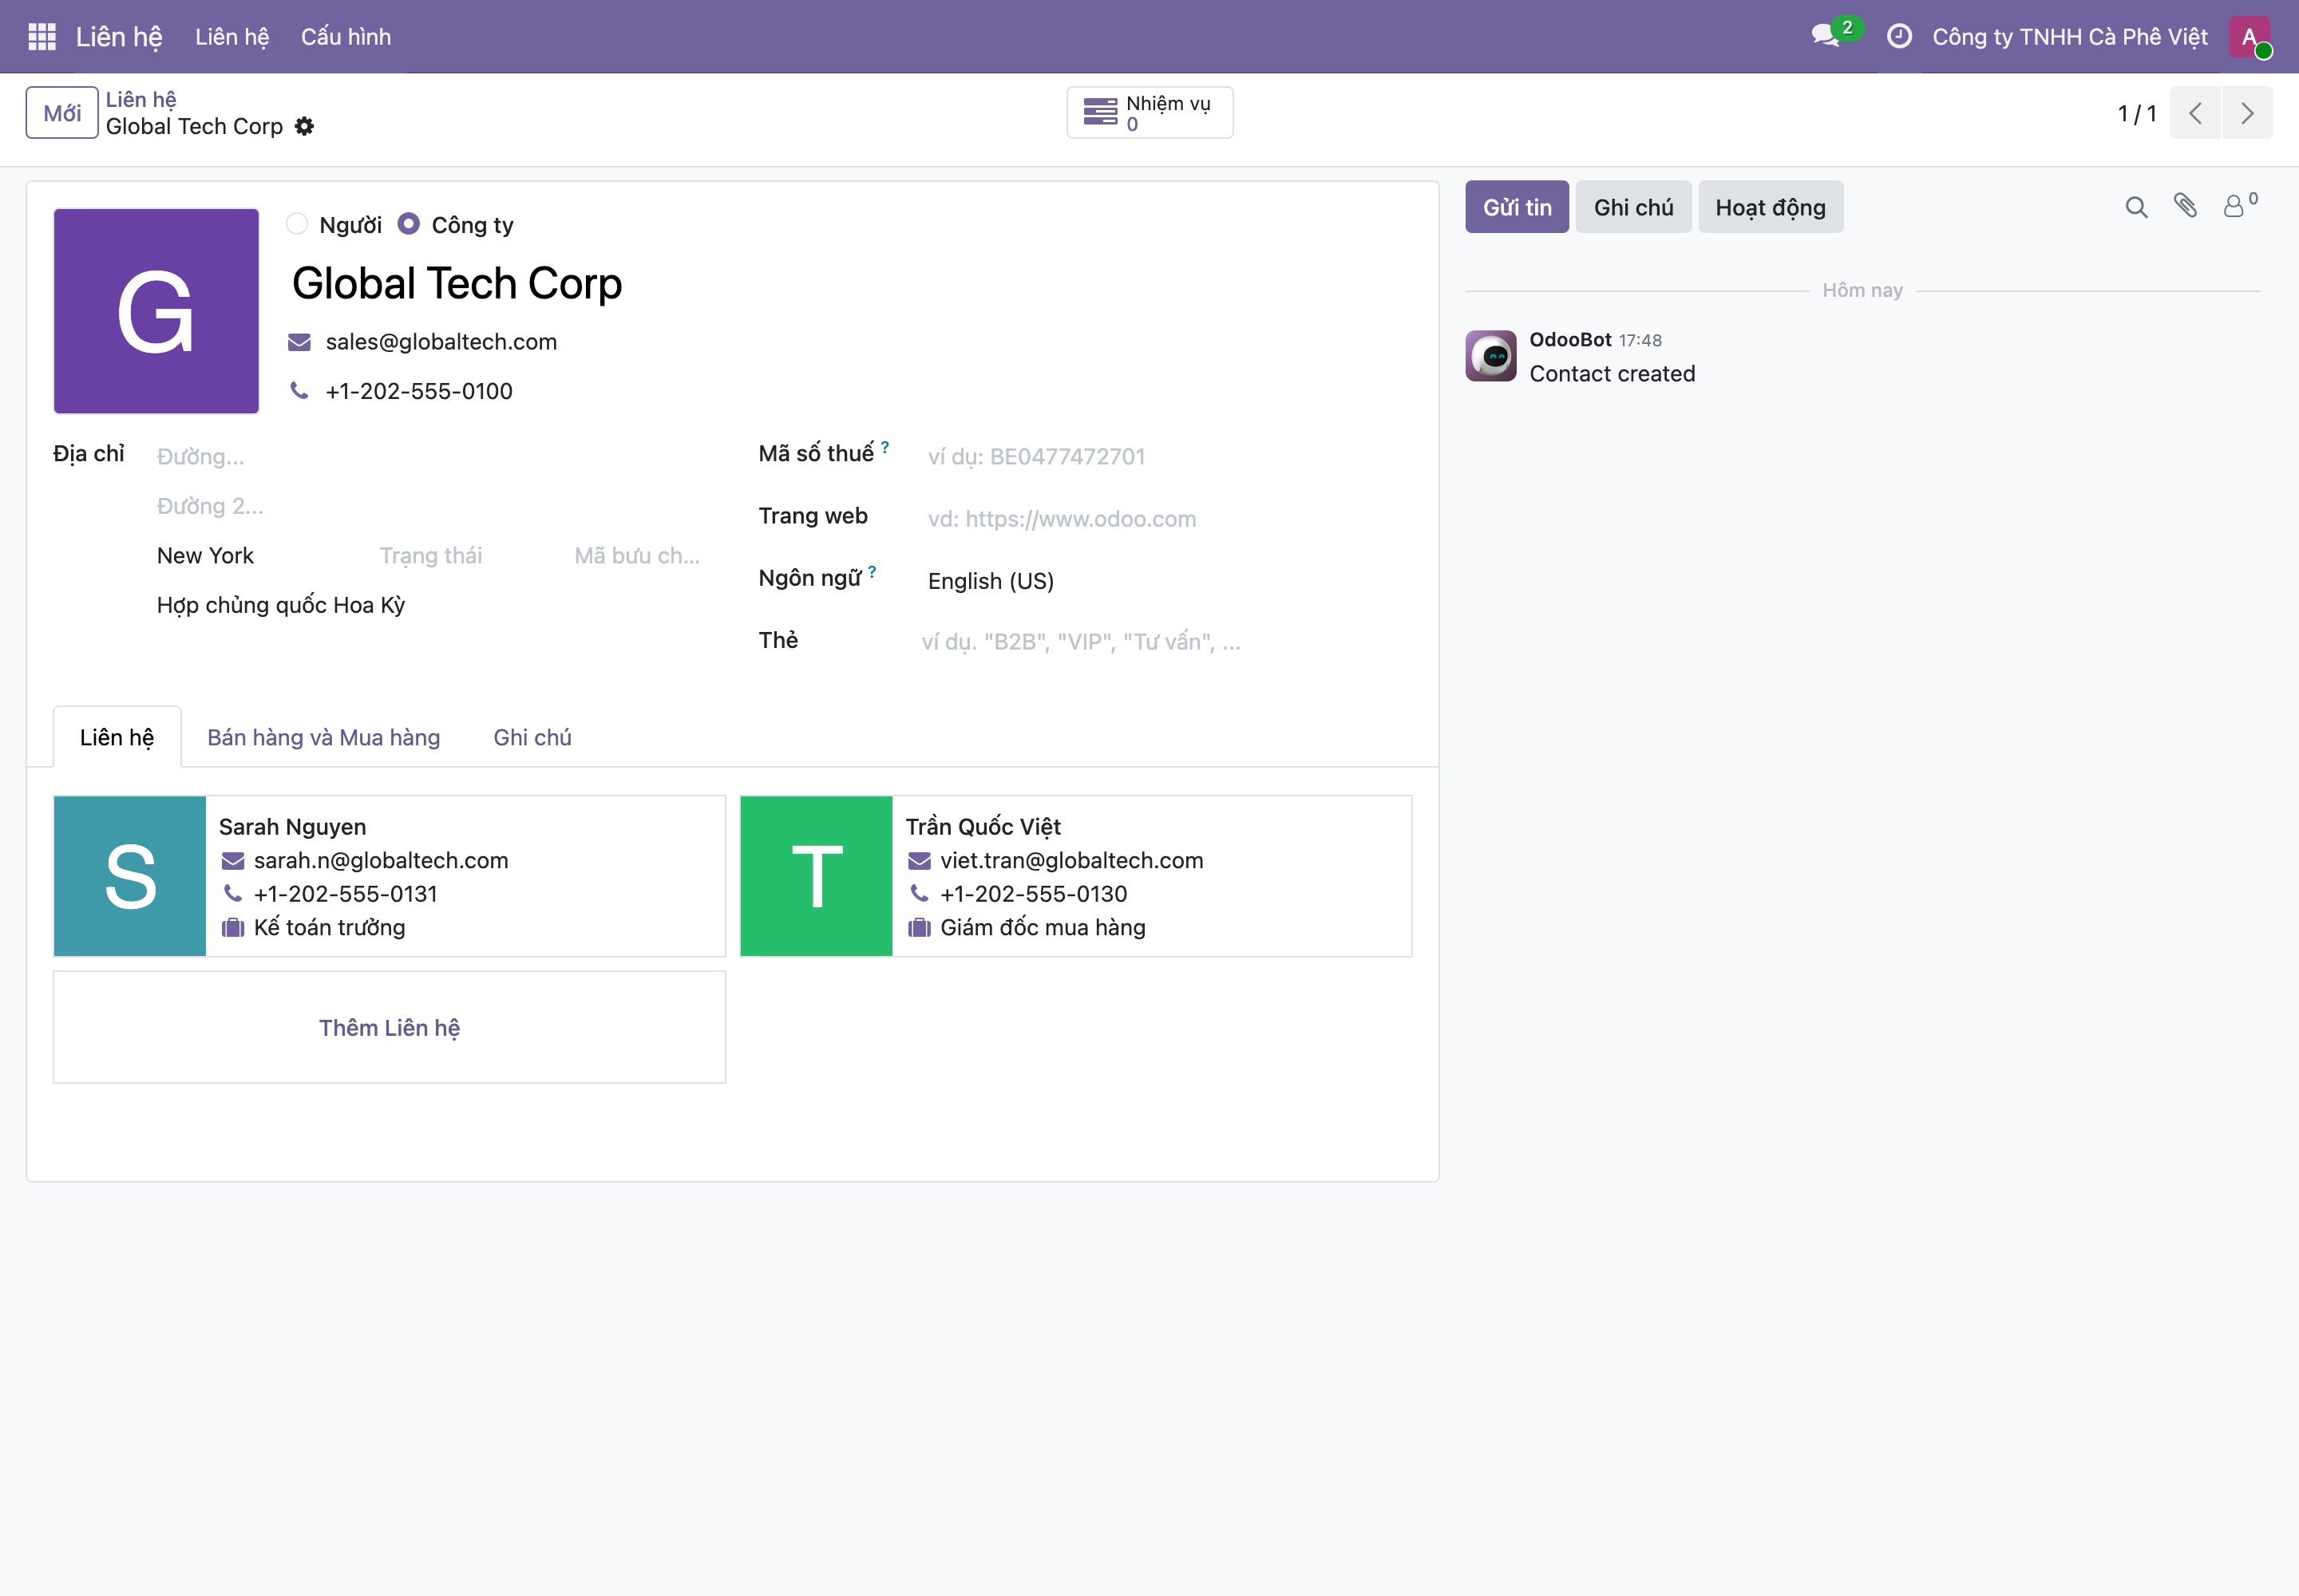Viewport: 2299px width, 1596px height.
Task: Click the Trần Quốc Việt name on the card
Action: (x=983, y=827)
